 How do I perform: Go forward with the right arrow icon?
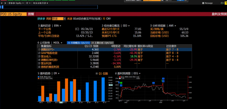click(5, 3)
